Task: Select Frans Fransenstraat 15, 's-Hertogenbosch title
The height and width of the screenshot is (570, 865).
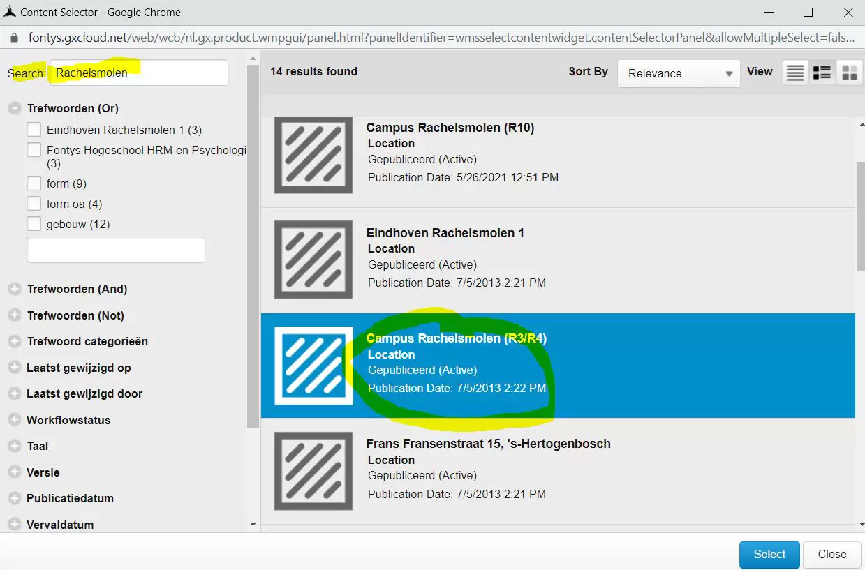Action: [x=489, y=444]
